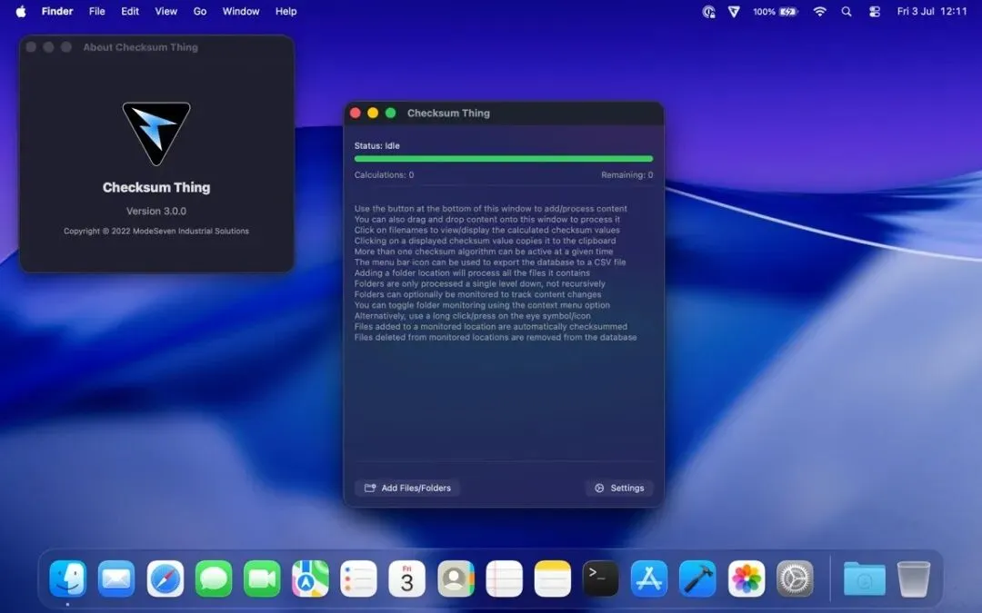Click the About Checksum Thing window title
982x613 pixels.
click(140, 47)
